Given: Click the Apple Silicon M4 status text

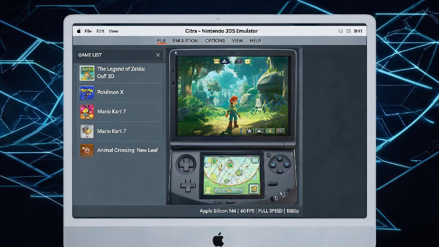Looking at the screenshot, I should (217, 211).
